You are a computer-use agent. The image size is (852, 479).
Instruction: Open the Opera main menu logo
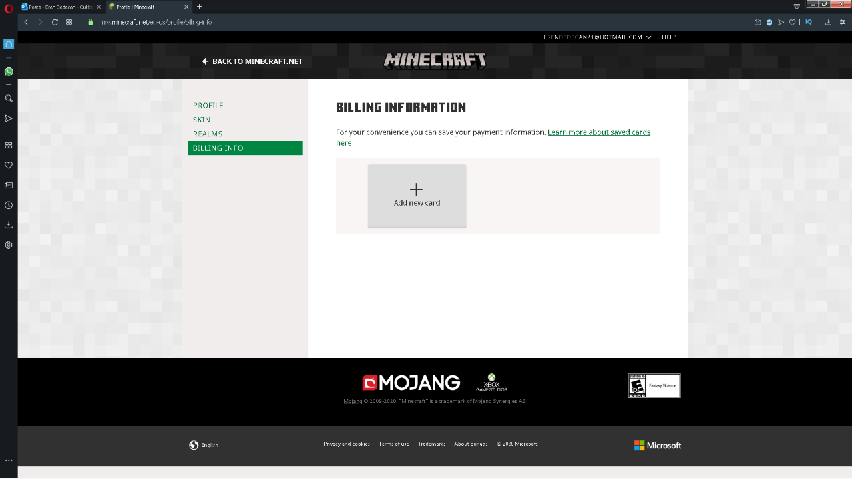9,9
